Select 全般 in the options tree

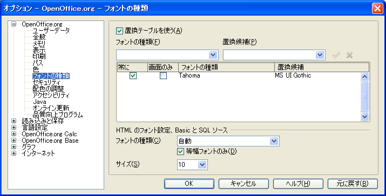39,37
